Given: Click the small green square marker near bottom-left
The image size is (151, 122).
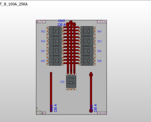Looking at the screenshot, I should pos(37,108).
